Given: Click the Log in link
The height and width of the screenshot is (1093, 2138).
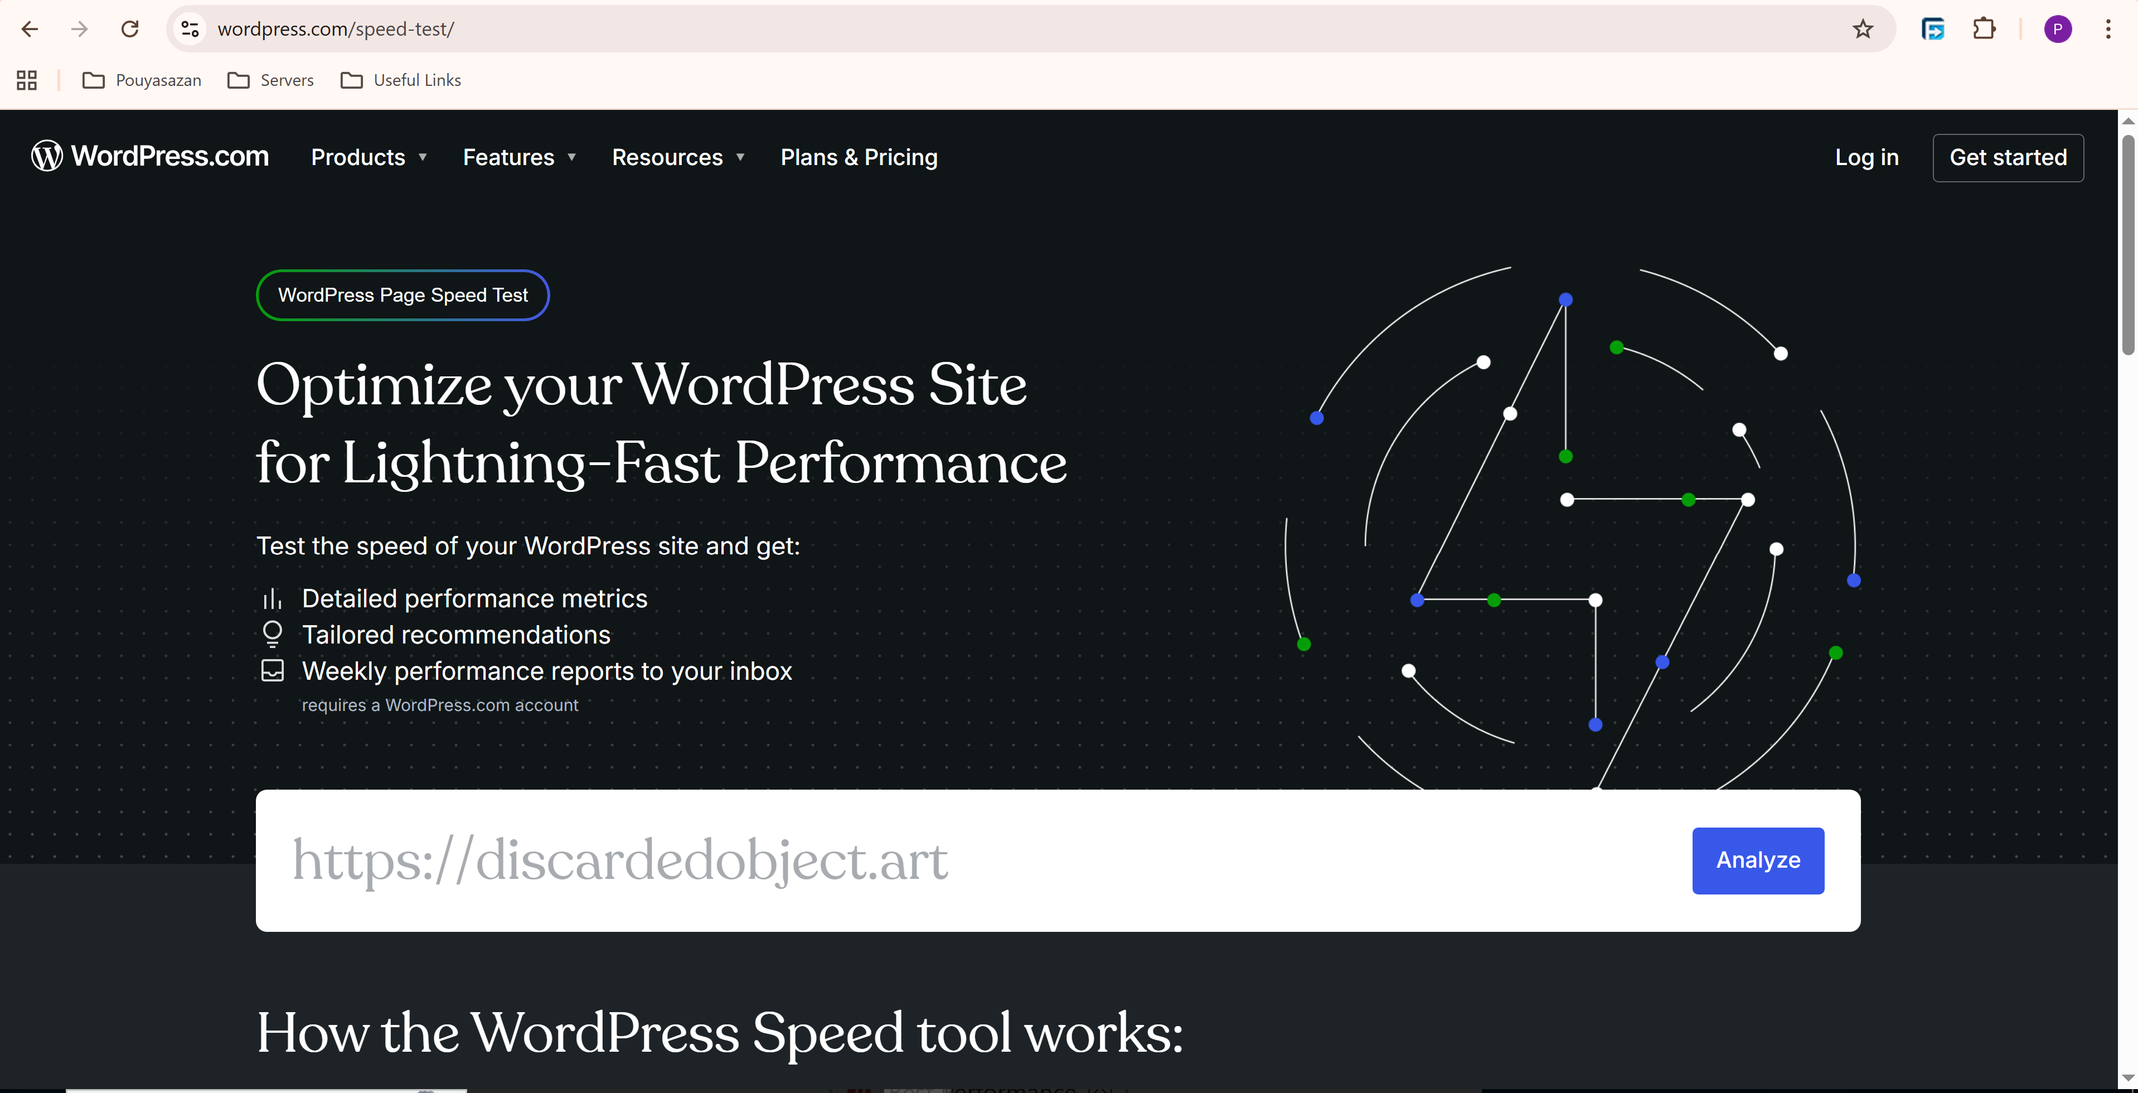Looking at the screenshot, I should pyautogui.click(x=1866, y=158).
